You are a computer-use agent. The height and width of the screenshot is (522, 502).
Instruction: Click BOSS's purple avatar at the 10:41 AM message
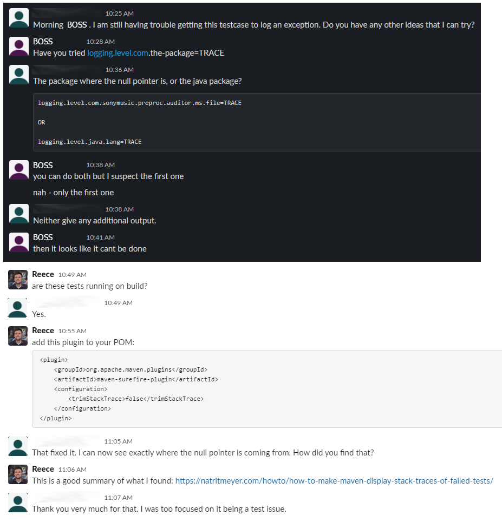18,242
